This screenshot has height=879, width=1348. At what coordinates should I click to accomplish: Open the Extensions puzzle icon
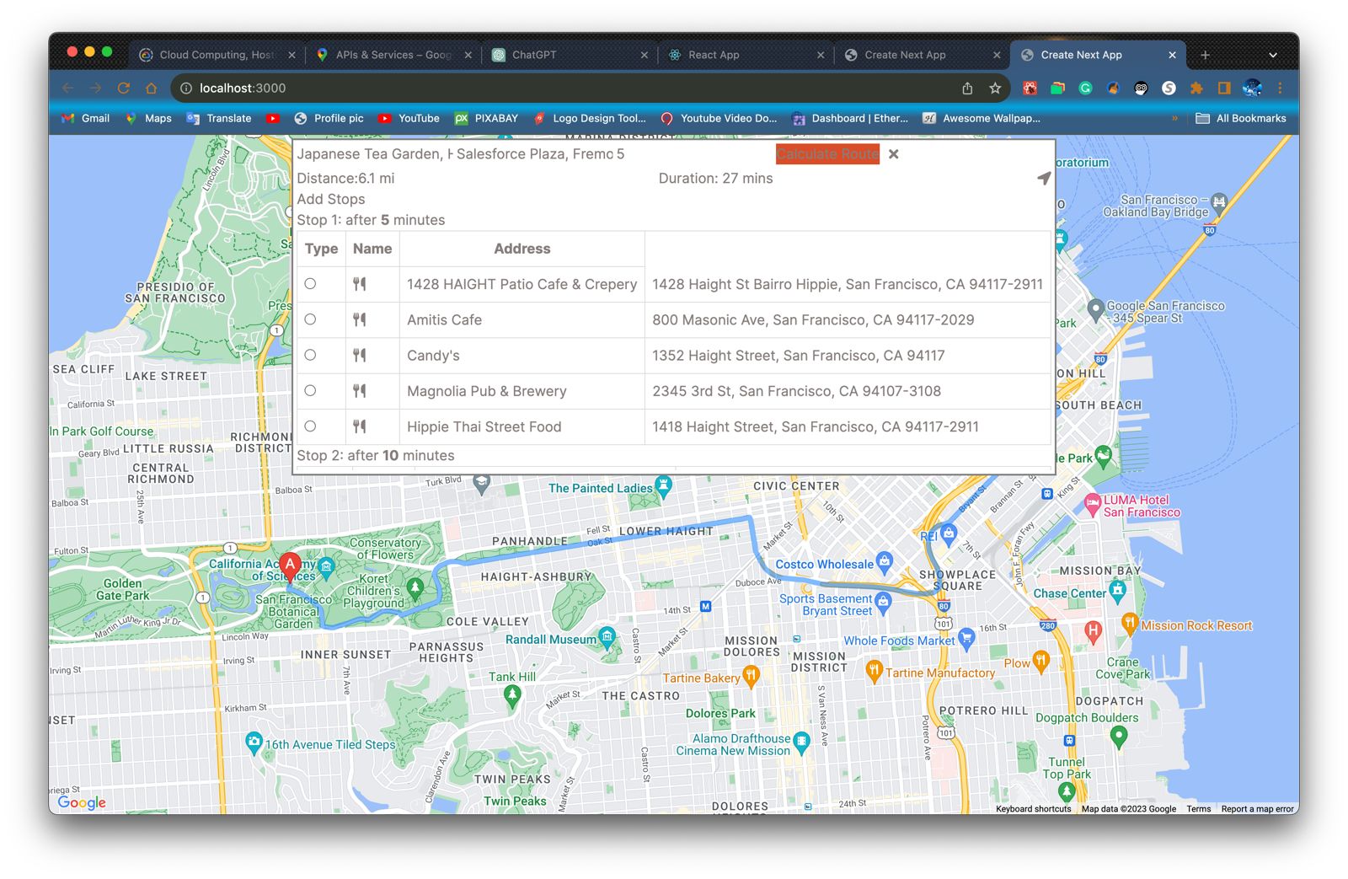tap(1196, 88)
